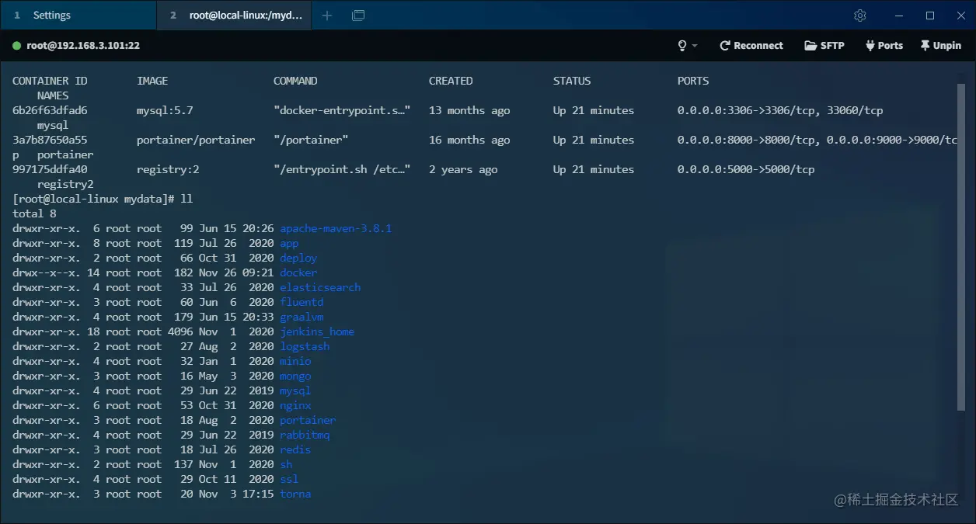Click the window layout icon beside the new-tab plus
The width and height of the screenshot is (976, 524).
pos(358,16)
